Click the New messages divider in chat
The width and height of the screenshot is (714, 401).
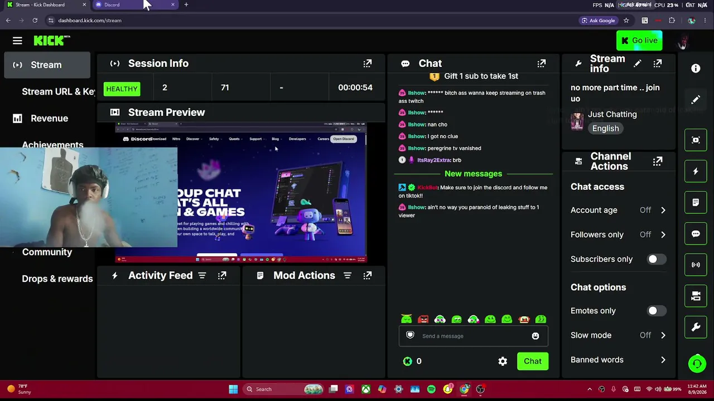click(473, 174)
